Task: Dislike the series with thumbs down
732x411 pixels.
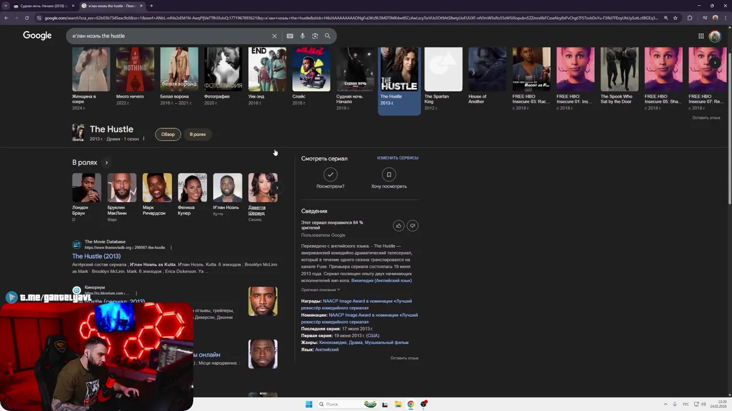Action: coord(412,225)
